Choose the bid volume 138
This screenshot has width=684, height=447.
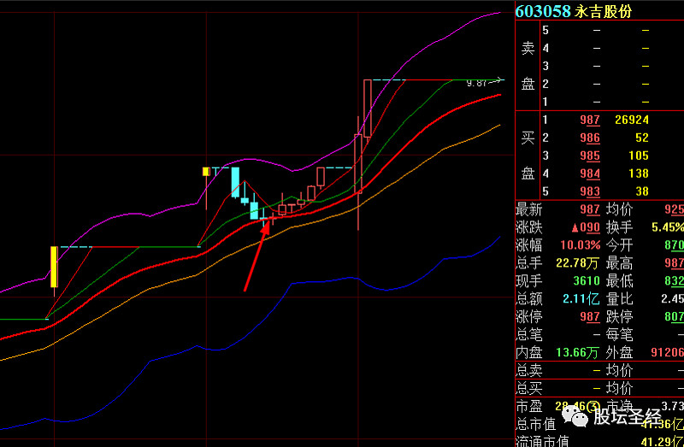coord(639,174)
